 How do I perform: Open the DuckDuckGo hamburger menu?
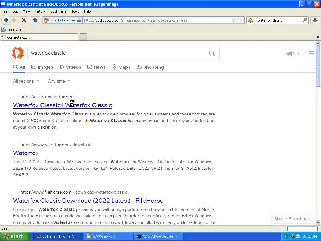(311, 53)
